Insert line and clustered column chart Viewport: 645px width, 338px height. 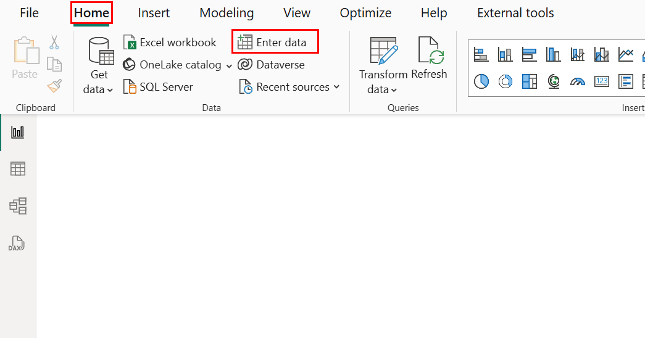tap(601, 54)
